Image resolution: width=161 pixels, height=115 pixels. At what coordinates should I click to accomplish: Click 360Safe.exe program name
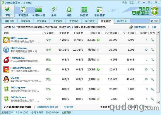click(18, 97)
